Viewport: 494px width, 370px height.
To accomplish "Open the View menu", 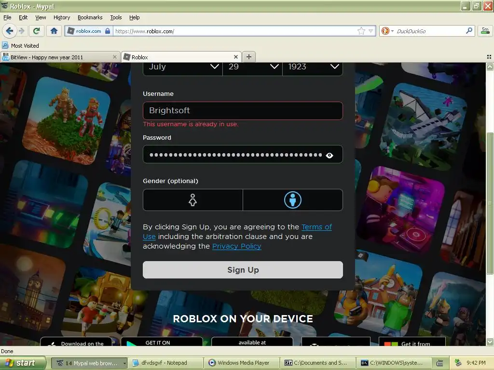I will tap(41, 17).
